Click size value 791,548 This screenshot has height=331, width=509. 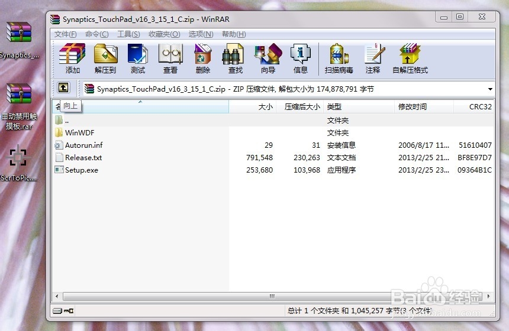259,158
